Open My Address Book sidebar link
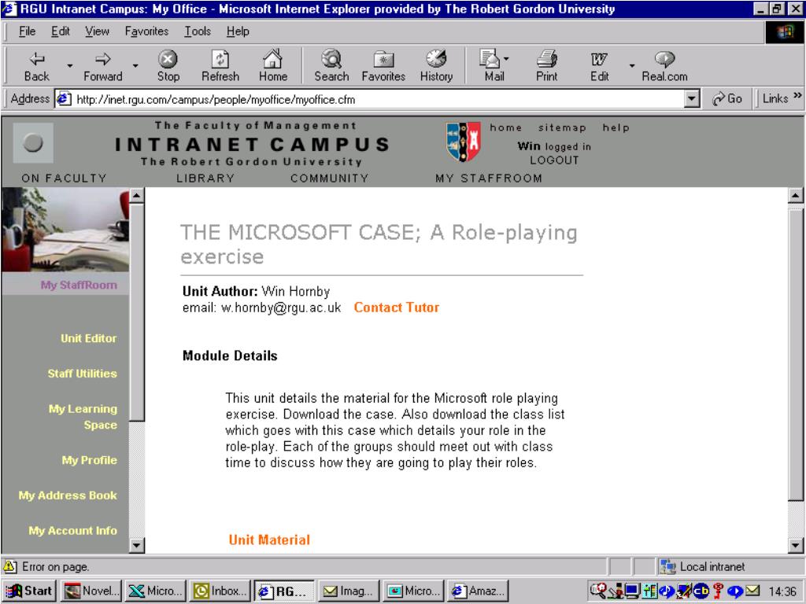The width and height of the screenshot is (806, 604). [68, 495]
